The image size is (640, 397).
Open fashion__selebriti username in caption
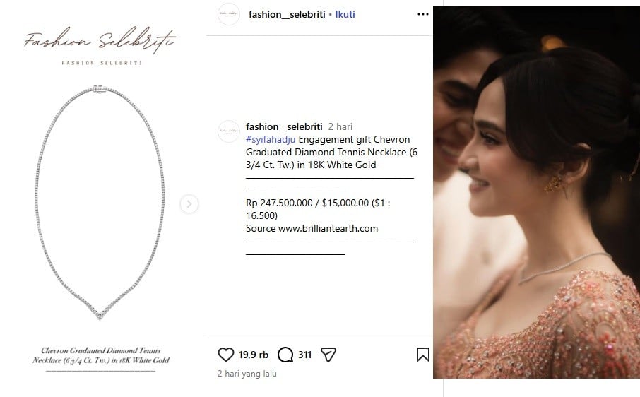[x=284, y=126]
